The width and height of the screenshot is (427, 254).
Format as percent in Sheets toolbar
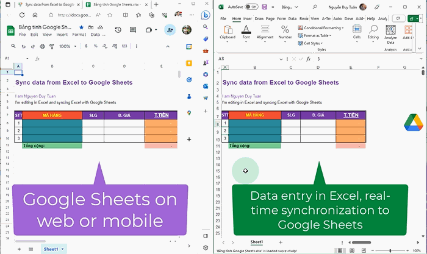[x=95, y=46]
